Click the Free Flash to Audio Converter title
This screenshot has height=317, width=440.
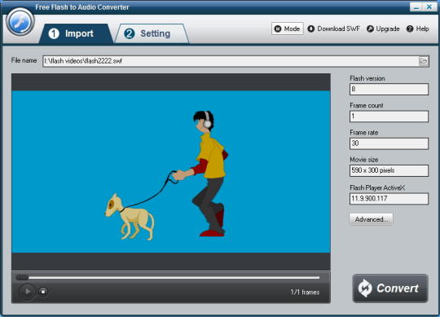pos(82,7)
